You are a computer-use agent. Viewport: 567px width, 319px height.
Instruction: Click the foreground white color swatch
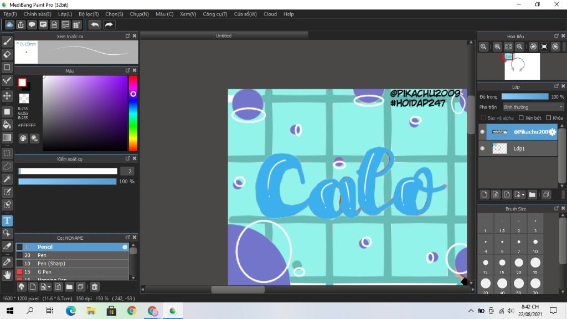coord(22,83)
